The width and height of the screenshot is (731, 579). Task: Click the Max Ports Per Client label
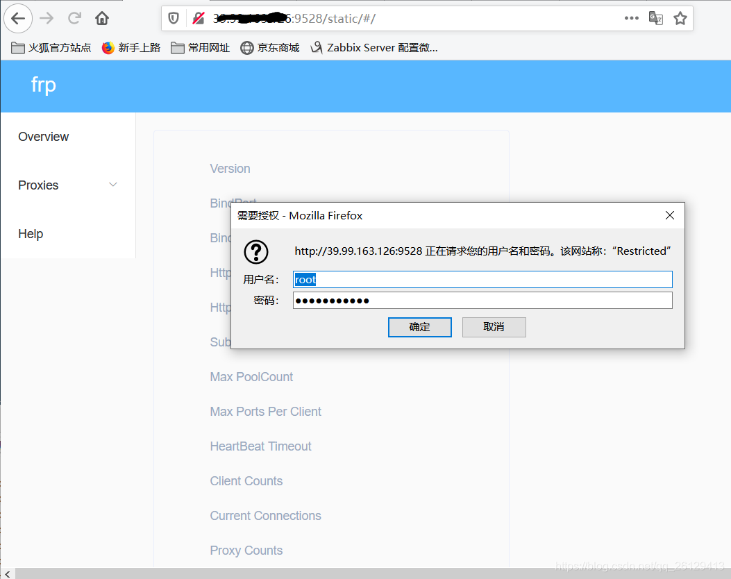(266, 412)
